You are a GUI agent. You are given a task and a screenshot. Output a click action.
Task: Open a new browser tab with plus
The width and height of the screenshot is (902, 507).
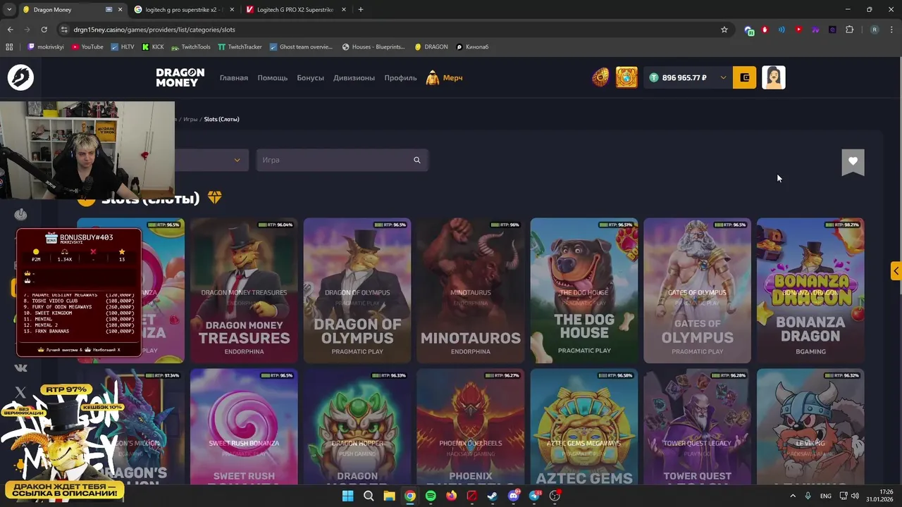pos(361,10)
